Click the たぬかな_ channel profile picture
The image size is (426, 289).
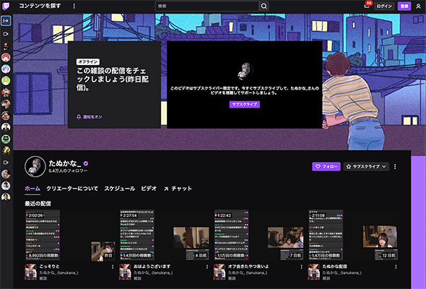(x=35, y=166)
